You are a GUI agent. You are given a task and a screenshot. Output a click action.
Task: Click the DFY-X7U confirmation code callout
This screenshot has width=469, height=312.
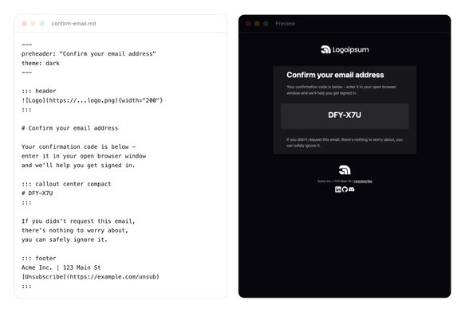coord(345,116)
